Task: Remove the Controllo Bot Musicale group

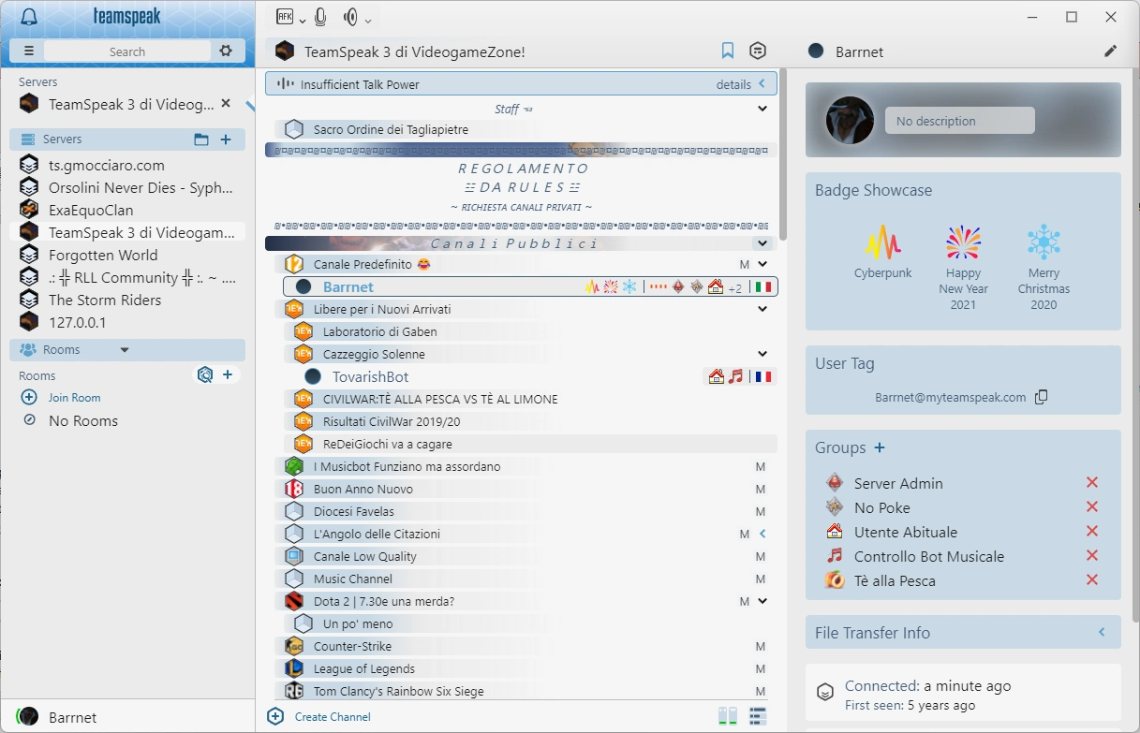Action: pyautogui.click(x=1091, y=556)
